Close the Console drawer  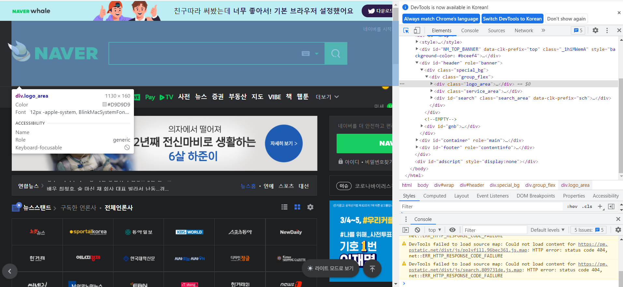pyautogui.click(x=618, y=219)
